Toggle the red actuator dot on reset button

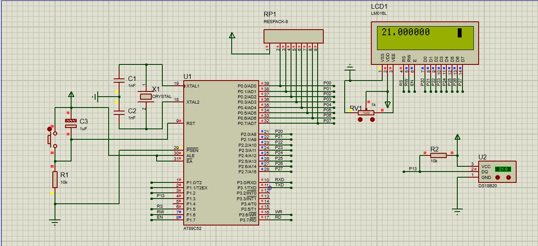[x=48, y=129]
